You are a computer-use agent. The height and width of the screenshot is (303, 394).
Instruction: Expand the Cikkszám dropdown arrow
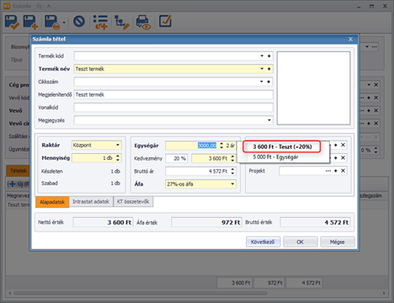(262, 82)
